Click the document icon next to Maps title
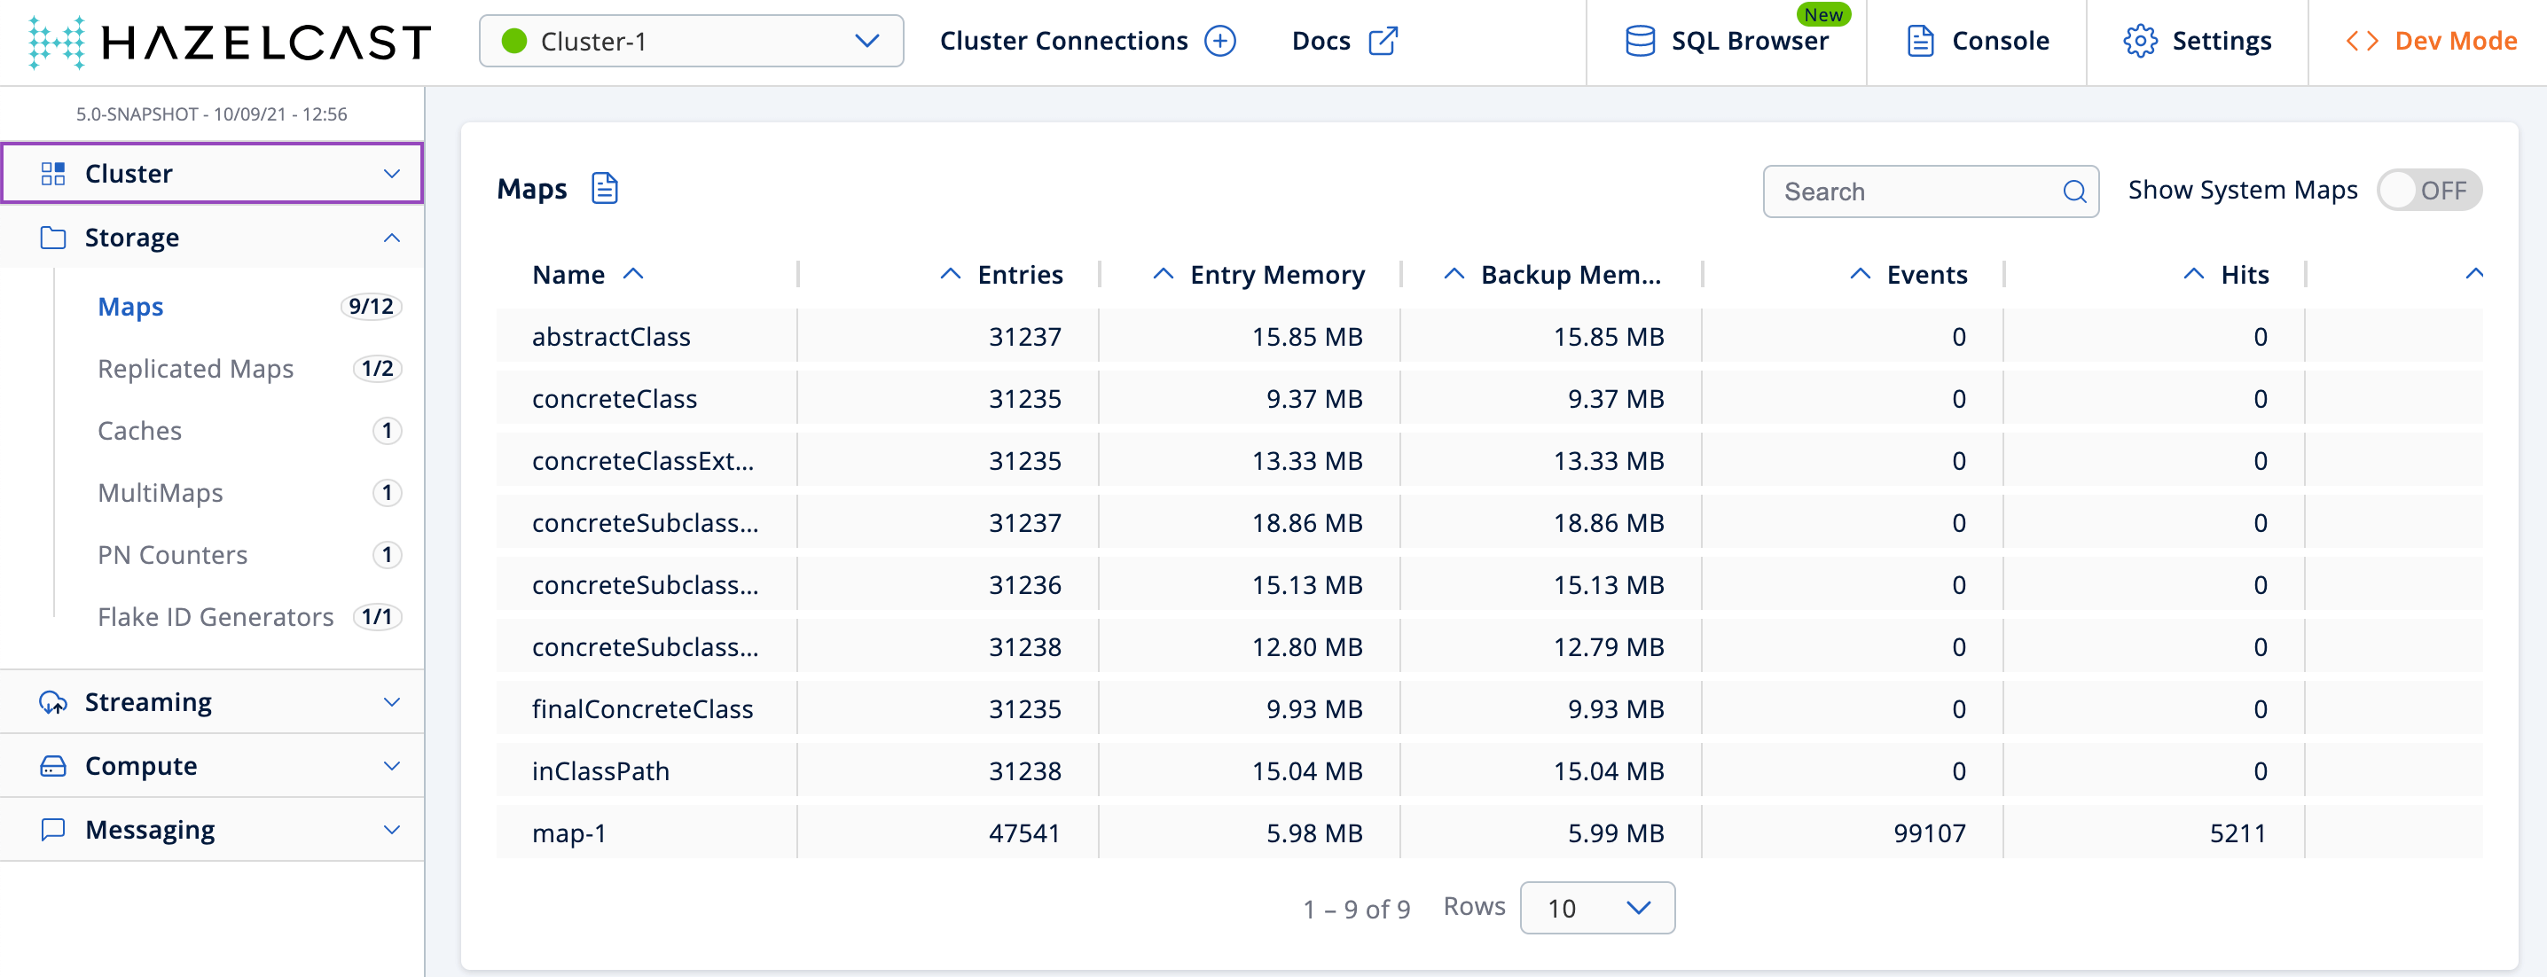 (x=604, y=188)
